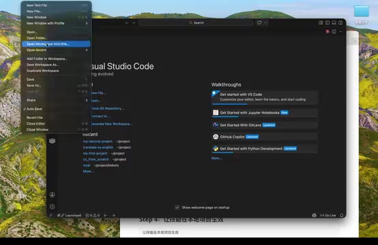Start Go Live server in status bar

pos(328,216)
